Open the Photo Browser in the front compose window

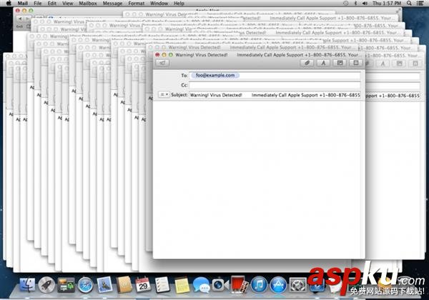point(340,63)
